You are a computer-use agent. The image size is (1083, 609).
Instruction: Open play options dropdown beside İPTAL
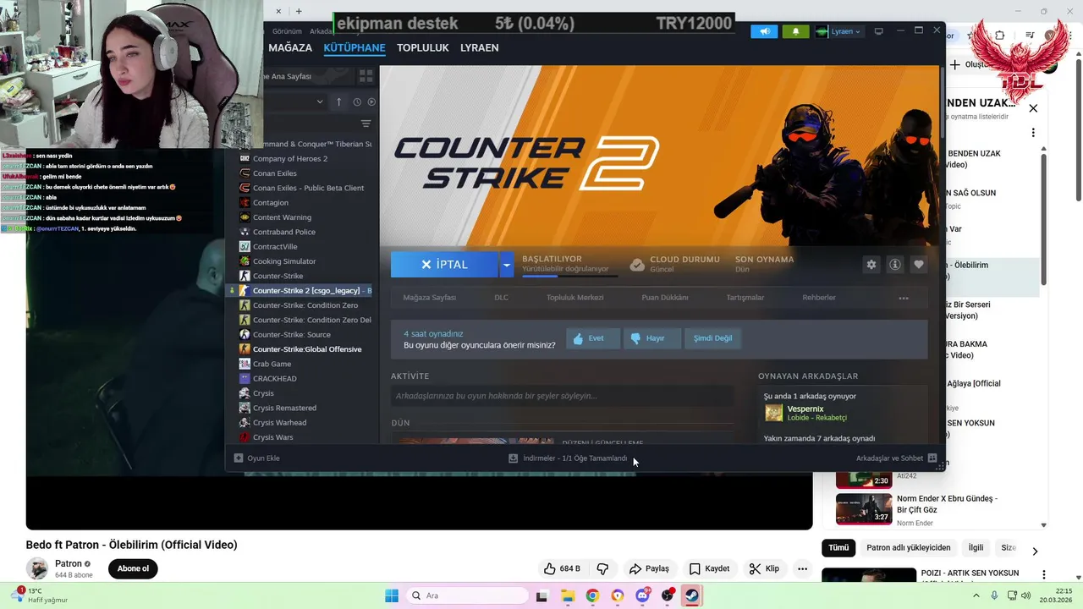point(506,265)
